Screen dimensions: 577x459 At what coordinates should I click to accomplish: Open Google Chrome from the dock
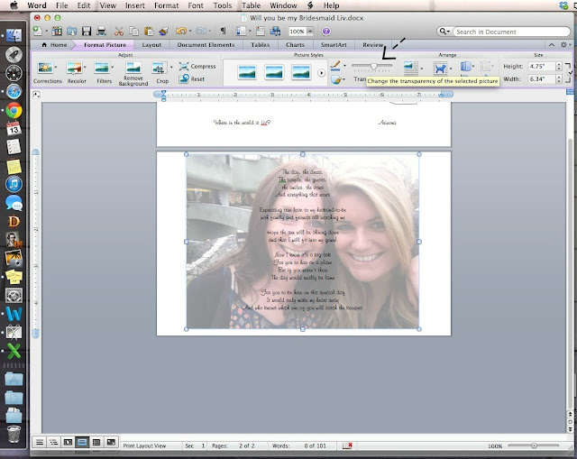pos(14,110)
